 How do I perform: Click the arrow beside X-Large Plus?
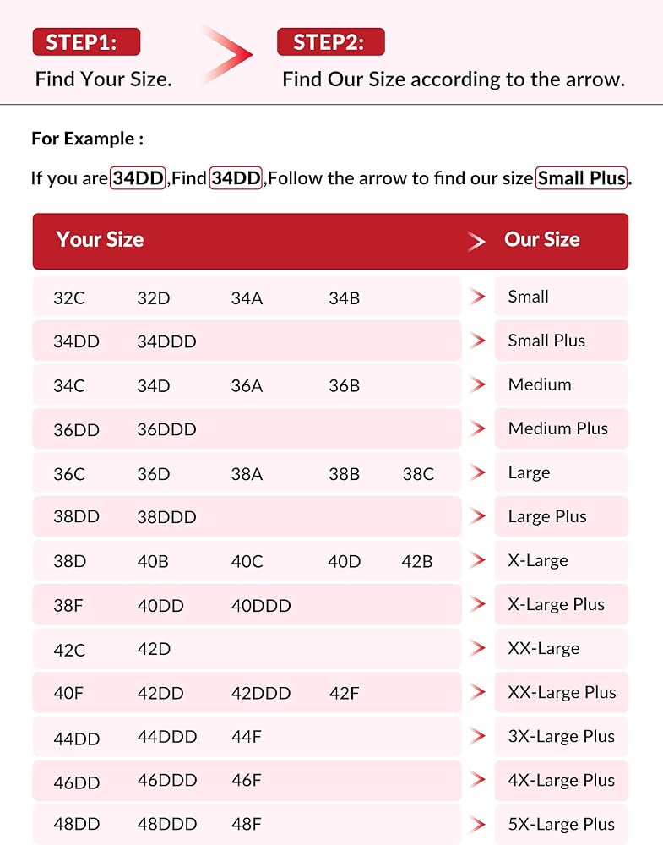[x=478, y=604]
